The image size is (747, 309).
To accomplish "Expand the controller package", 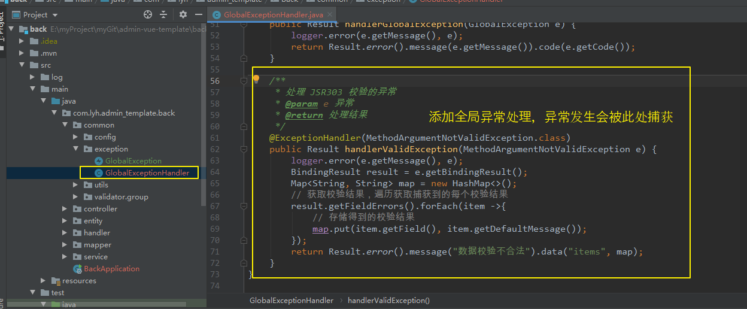I will click(66, 208).
